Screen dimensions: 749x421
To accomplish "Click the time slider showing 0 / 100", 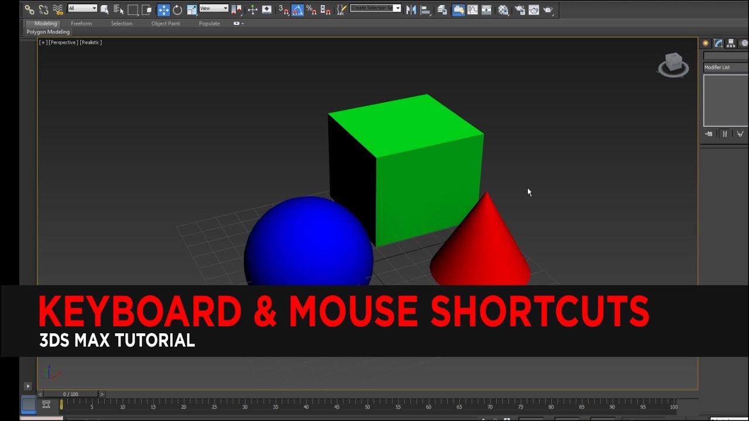I will coord(70,394).
